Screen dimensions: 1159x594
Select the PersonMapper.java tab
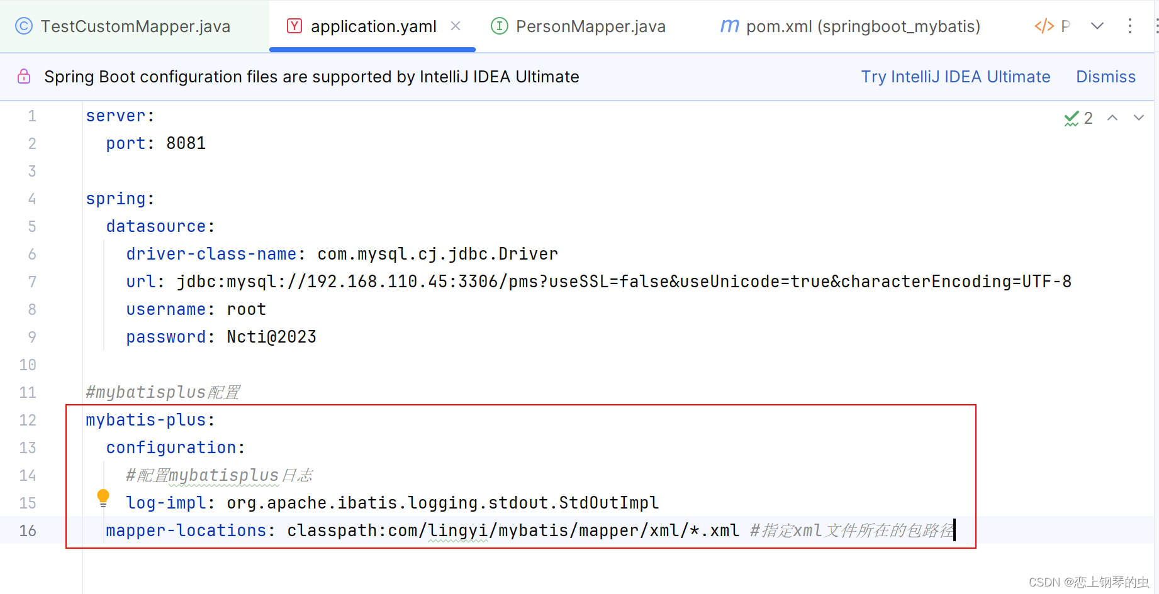tap(590, 26)
